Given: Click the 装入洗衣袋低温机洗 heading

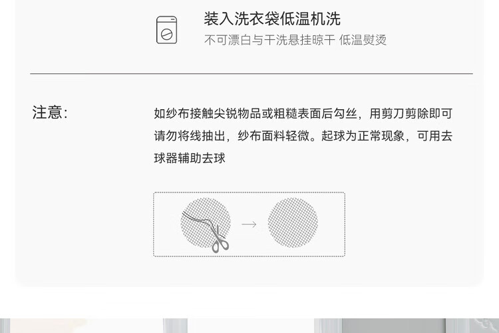Looking at the screenshot, I should (x=272, y=19).
